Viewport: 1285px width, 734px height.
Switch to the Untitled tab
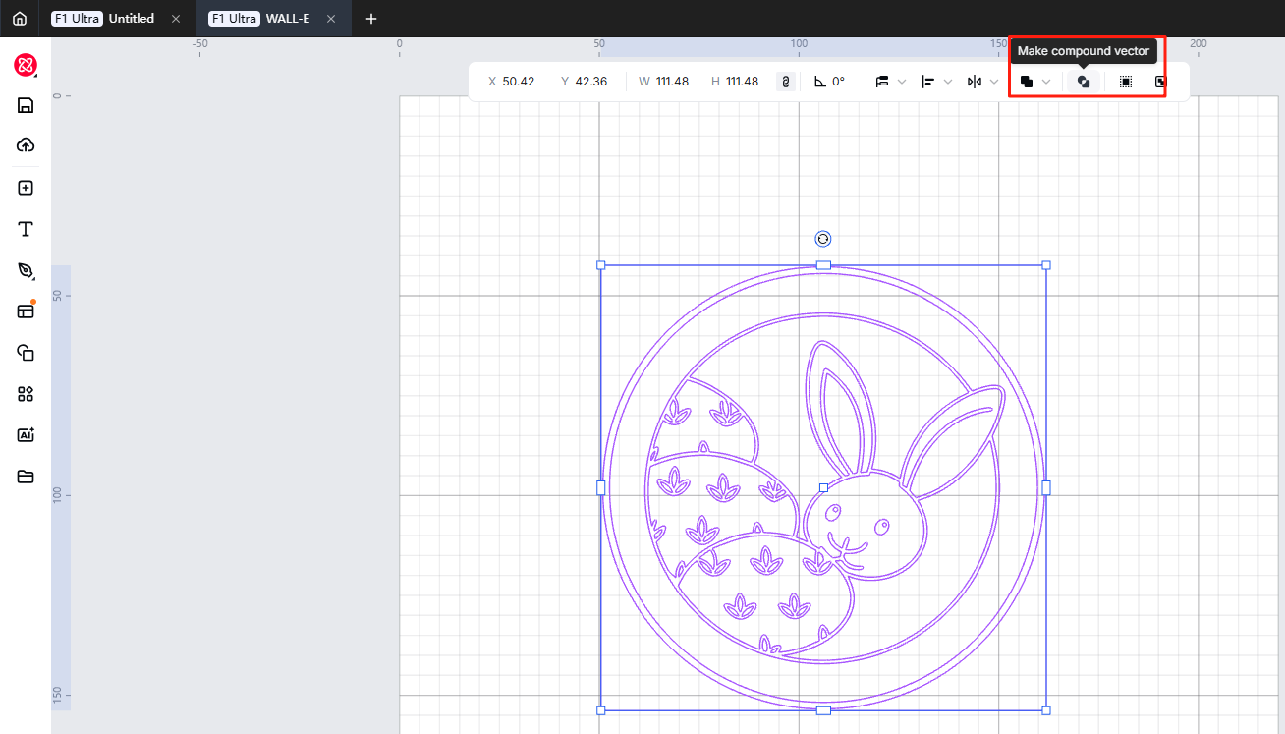point(130,19)
